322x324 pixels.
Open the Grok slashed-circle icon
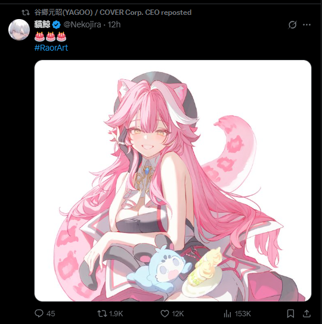292,25
